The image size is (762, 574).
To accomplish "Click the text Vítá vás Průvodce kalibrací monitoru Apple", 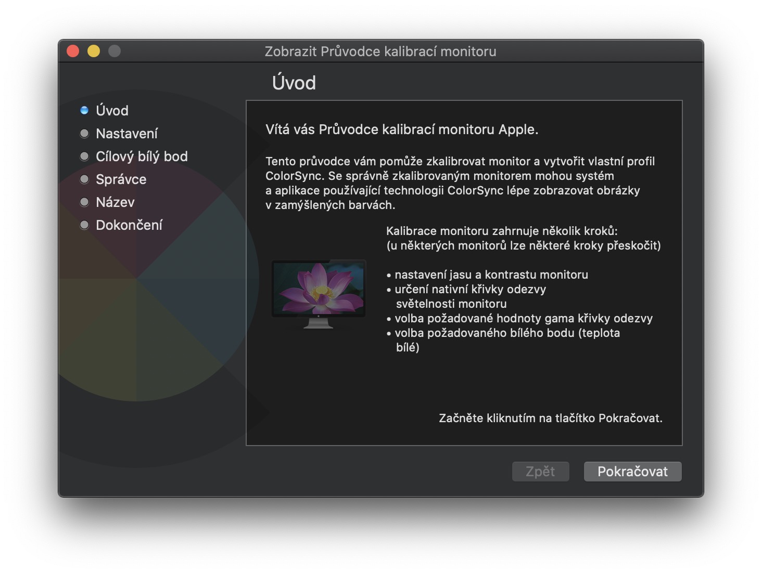I will click(402, 129).
